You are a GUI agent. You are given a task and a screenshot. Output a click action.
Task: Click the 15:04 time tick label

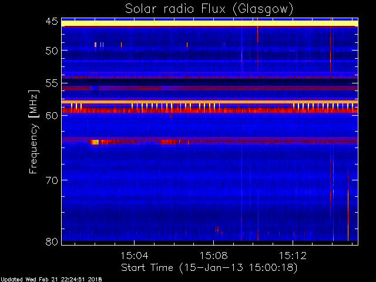point(135,256)
